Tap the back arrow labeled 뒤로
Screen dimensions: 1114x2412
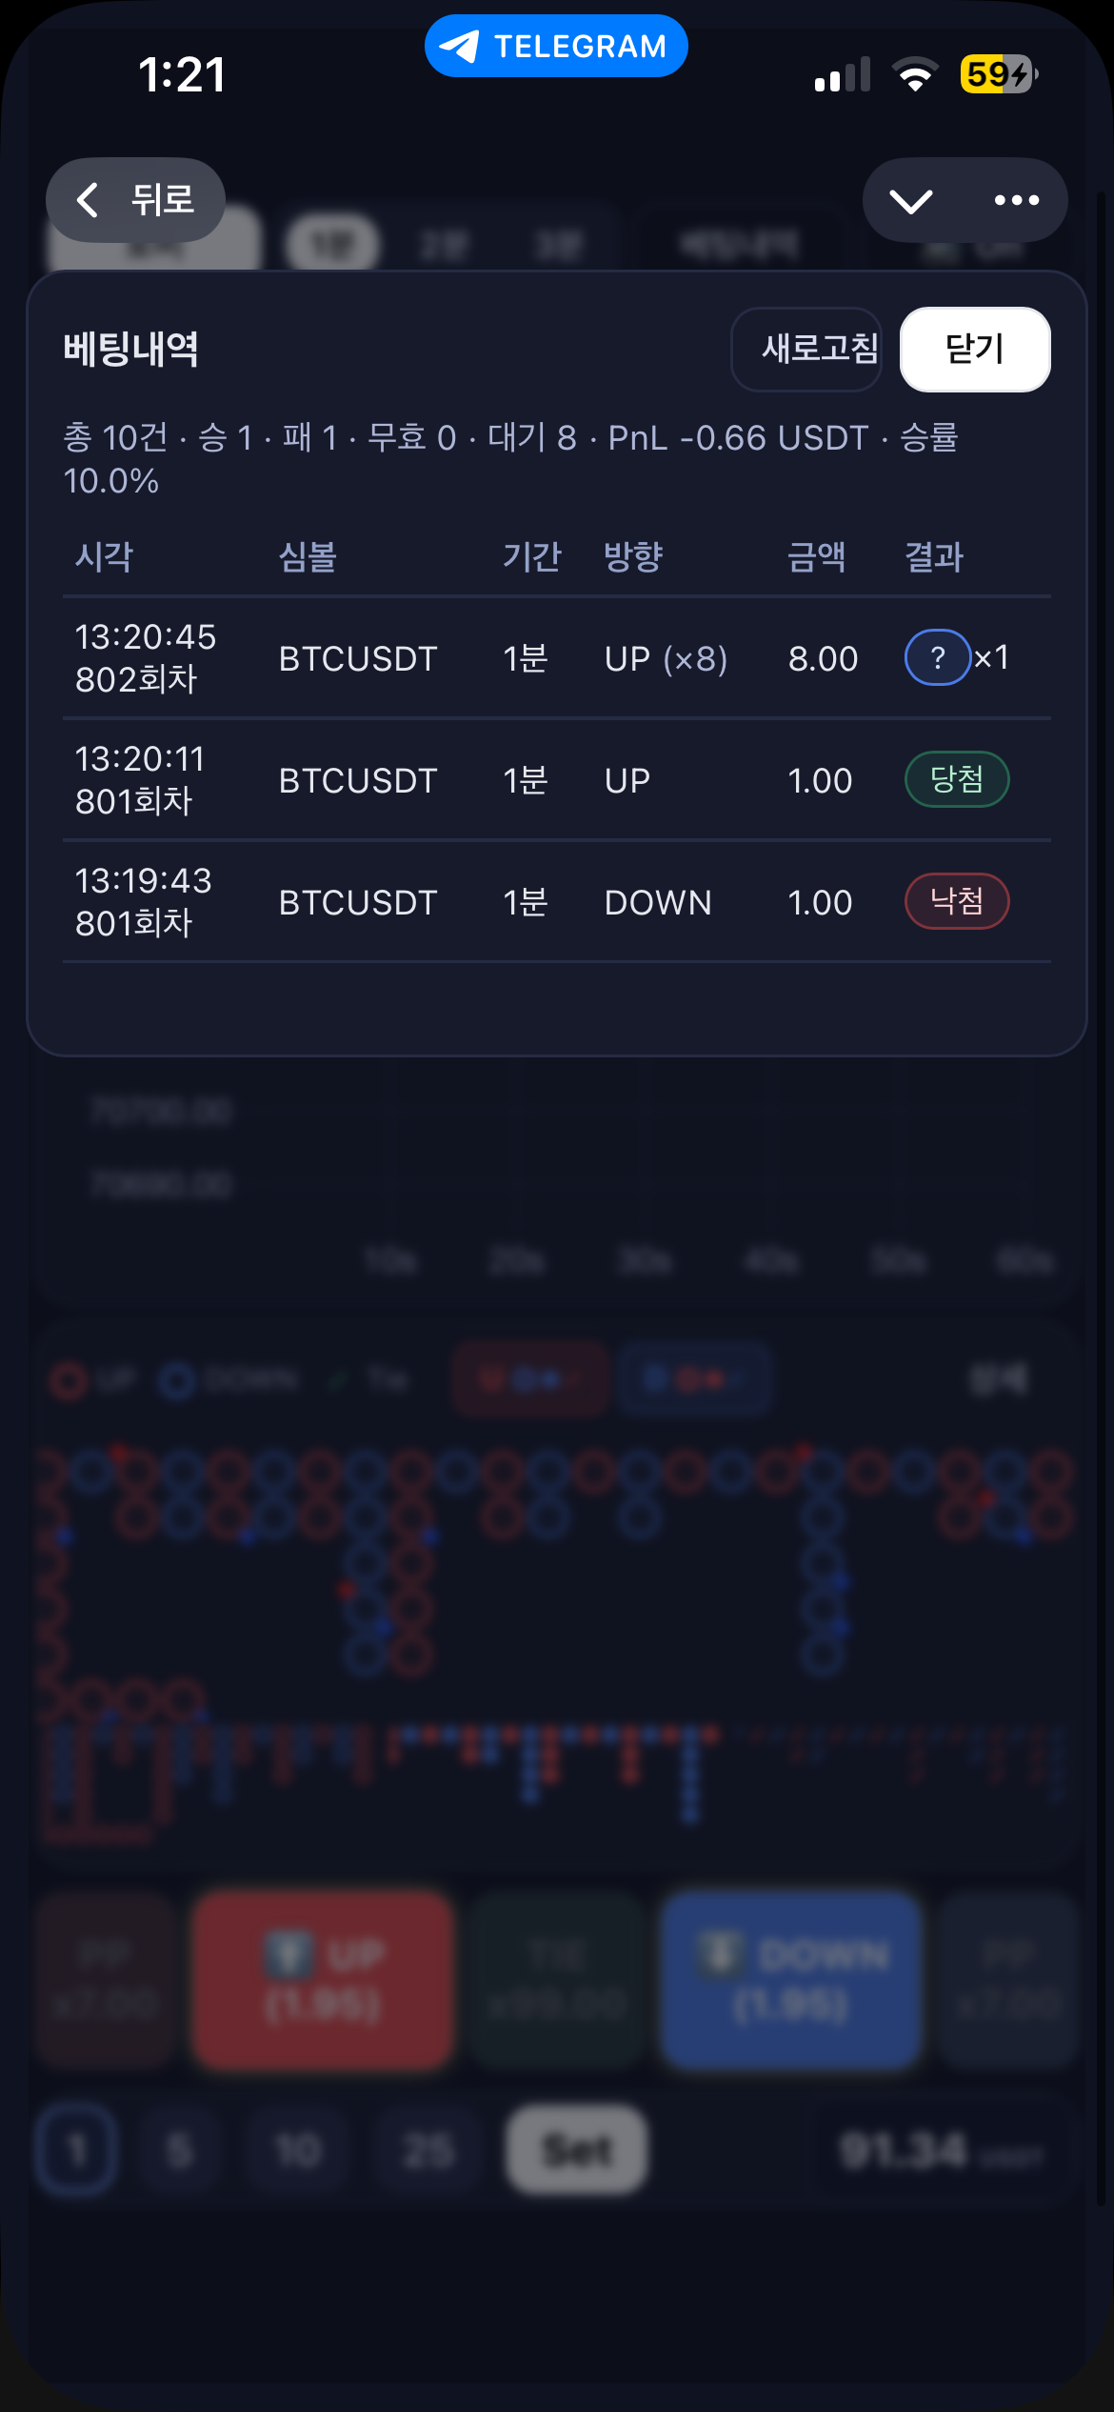[135, 200]
